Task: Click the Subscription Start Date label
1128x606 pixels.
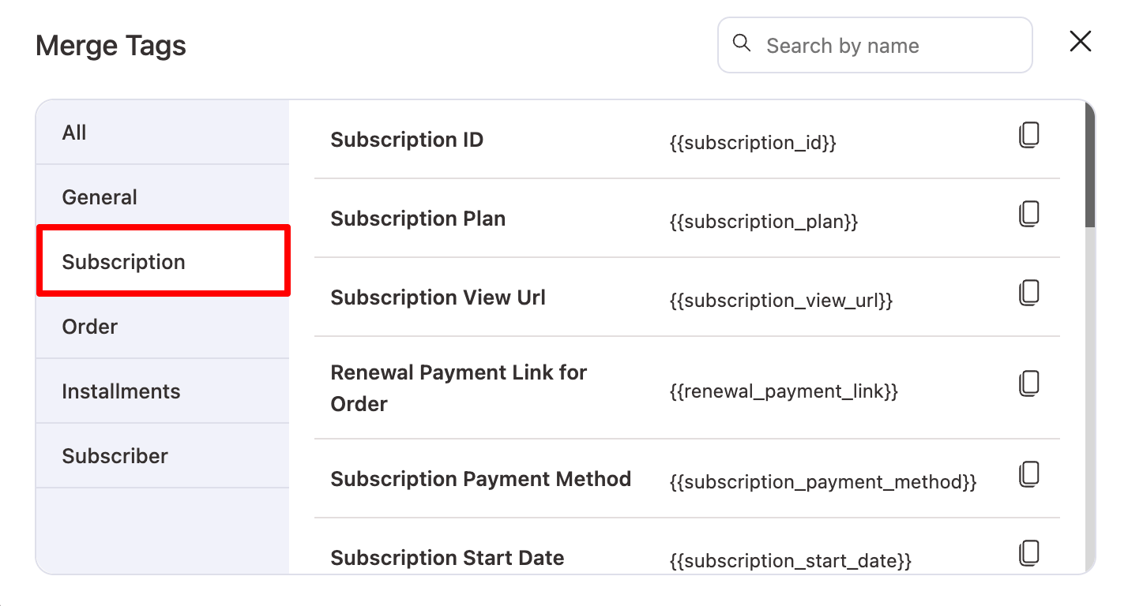Action: tap(447, 558)
